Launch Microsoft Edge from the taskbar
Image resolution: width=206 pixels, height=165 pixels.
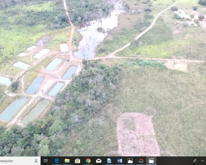[x=56, y=160]
